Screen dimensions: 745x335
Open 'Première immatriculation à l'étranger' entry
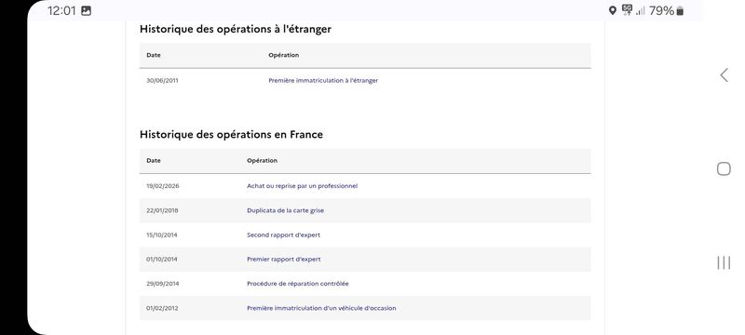[323, 81]
